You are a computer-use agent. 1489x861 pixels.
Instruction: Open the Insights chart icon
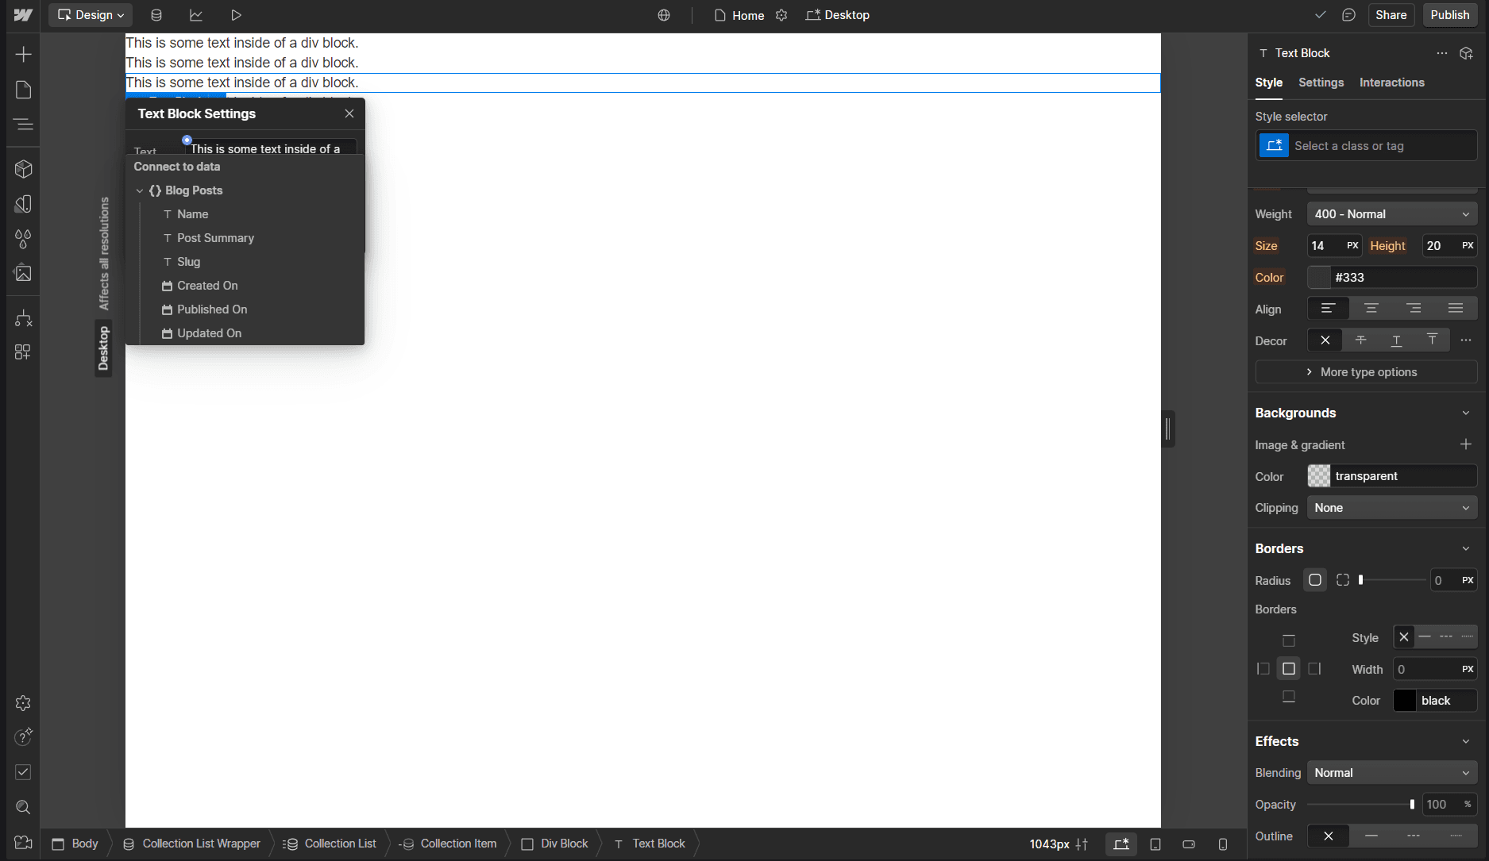point(196,15)
